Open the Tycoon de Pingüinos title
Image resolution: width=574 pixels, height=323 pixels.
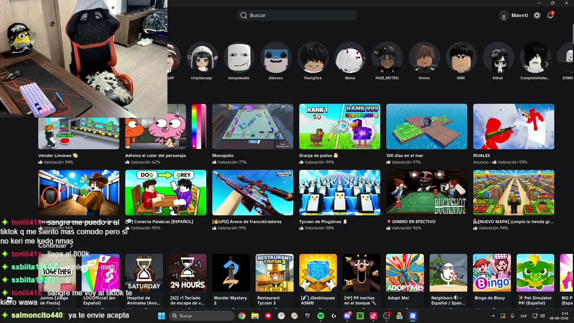(323, 222)
